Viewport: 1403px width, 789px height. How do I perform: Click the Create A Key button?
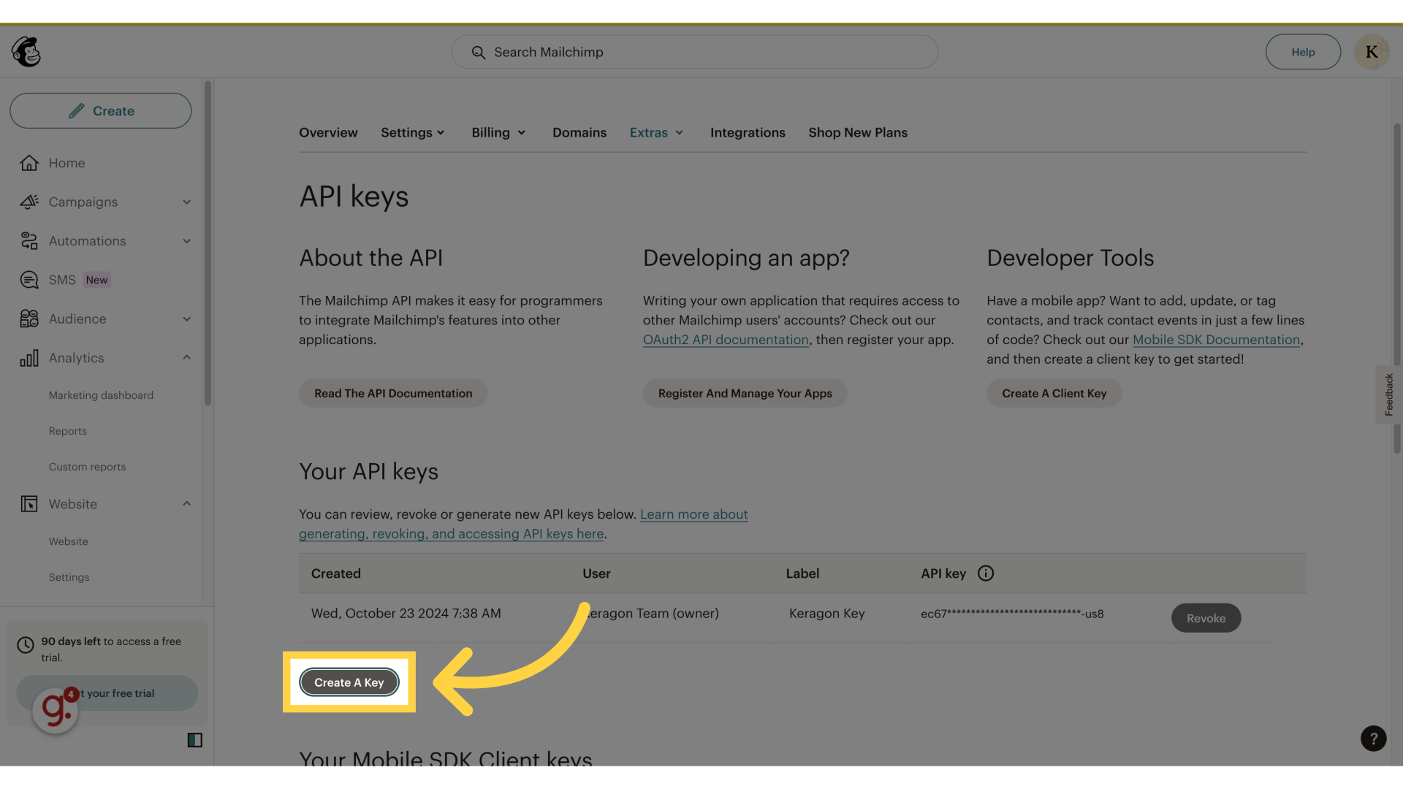[x=349, y=682]
